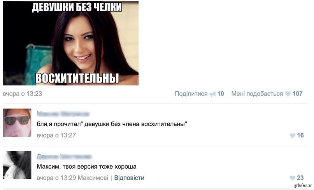Click the like count 107
314x190 pixels.
click(297, 94)
